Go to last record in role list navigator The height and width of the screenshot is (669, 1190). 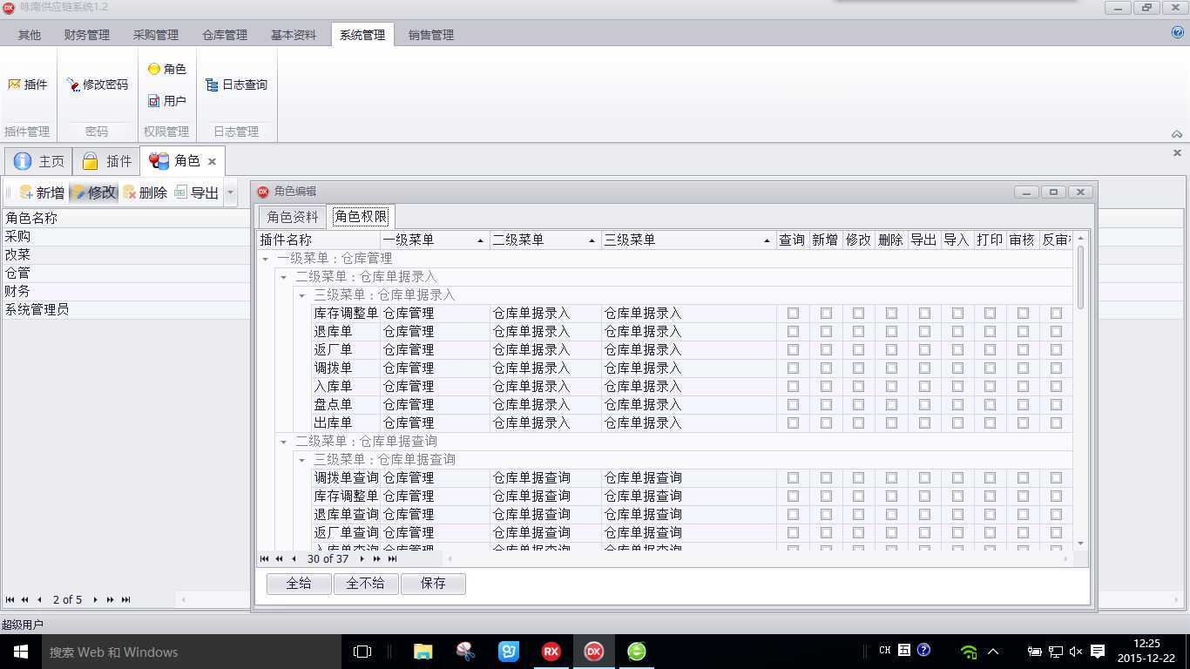[x=126, y=599]
